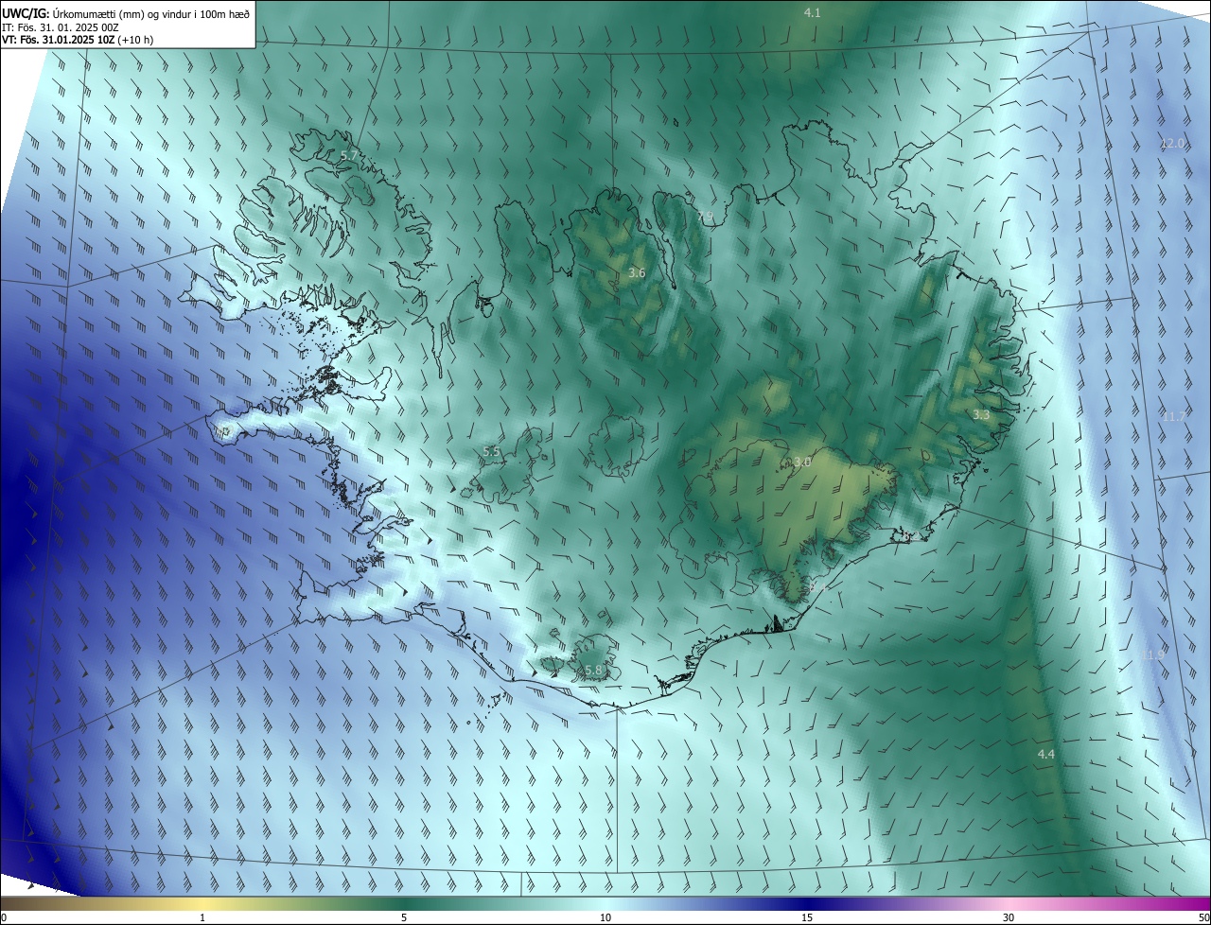The height and width of the screenshot is (925, 1211).
Task: Click the 15 tick on the colour scale
Action: point(807,917)
